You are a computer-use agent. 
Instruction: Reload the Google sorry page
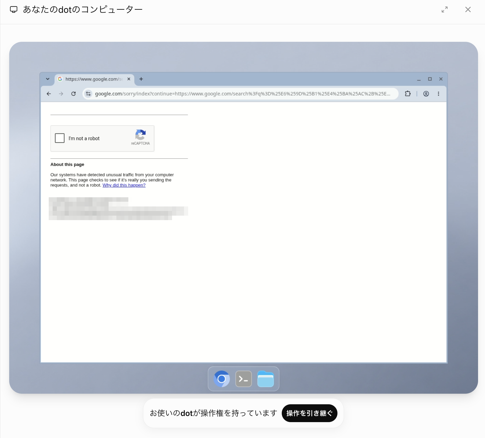pyautogui.click(x=74, y=94)
